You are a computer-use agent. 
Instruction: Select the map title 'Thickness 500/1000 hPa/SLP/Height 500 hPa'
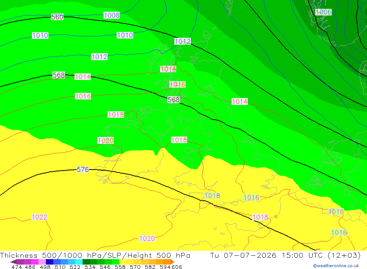95,255
